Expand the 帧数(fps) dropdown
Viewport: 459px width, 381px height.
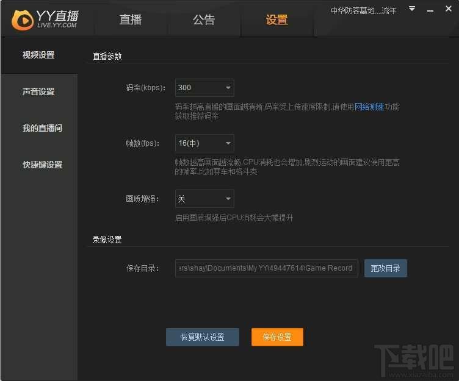coord(204,143)
